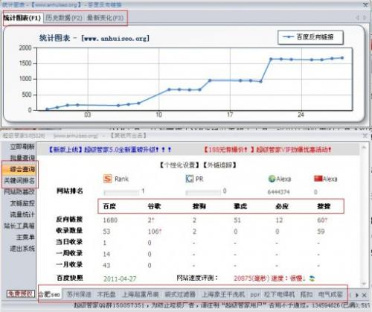Open the 袋式过滤器 keyword tab
Screen dimensions: 372x312
tap(180, 295)
